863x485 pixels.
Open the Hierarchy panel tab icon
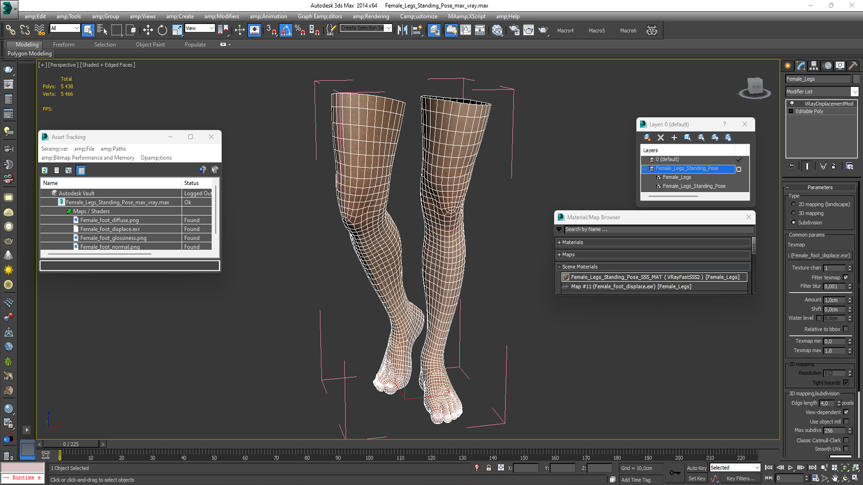(x=814, y=66)
